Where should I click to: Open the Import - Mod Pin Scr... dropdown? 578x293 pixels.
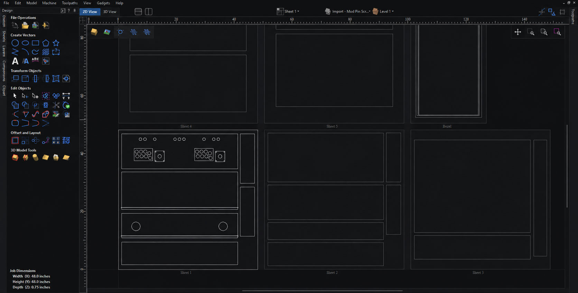tap(348, 11)
